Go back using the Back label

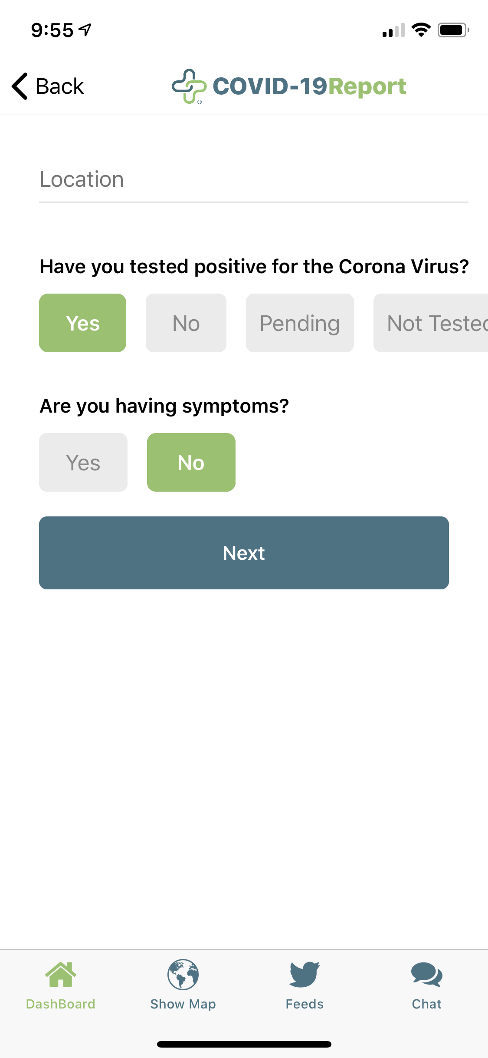pos(60,86)
